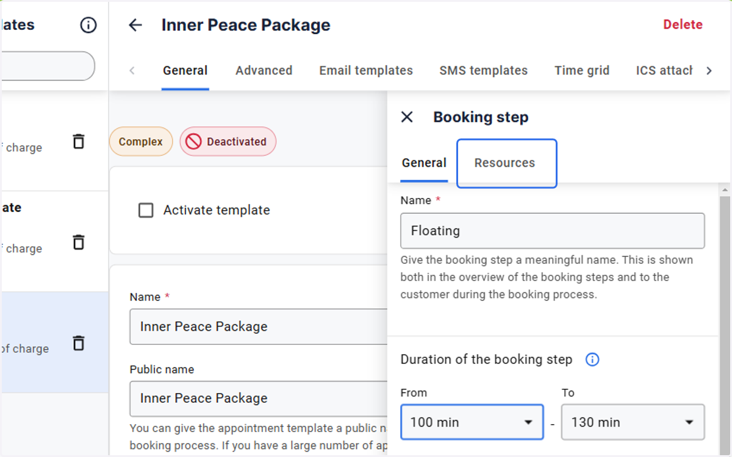
Task: Open the ICS attachment tab
Action: click(664, 71)
